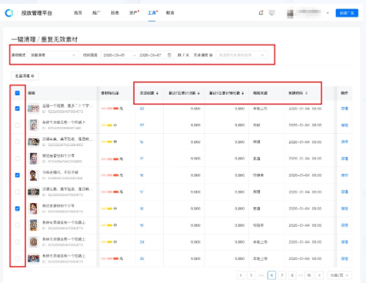This screenshot has height=283, width=366.
Task: Click the info icon on 批量清理 button
Action: point(32,76)
